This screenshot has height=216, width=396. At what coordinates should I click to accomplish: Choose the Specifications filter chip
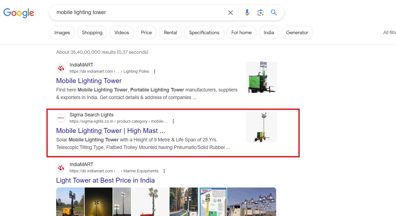point(204,33)
